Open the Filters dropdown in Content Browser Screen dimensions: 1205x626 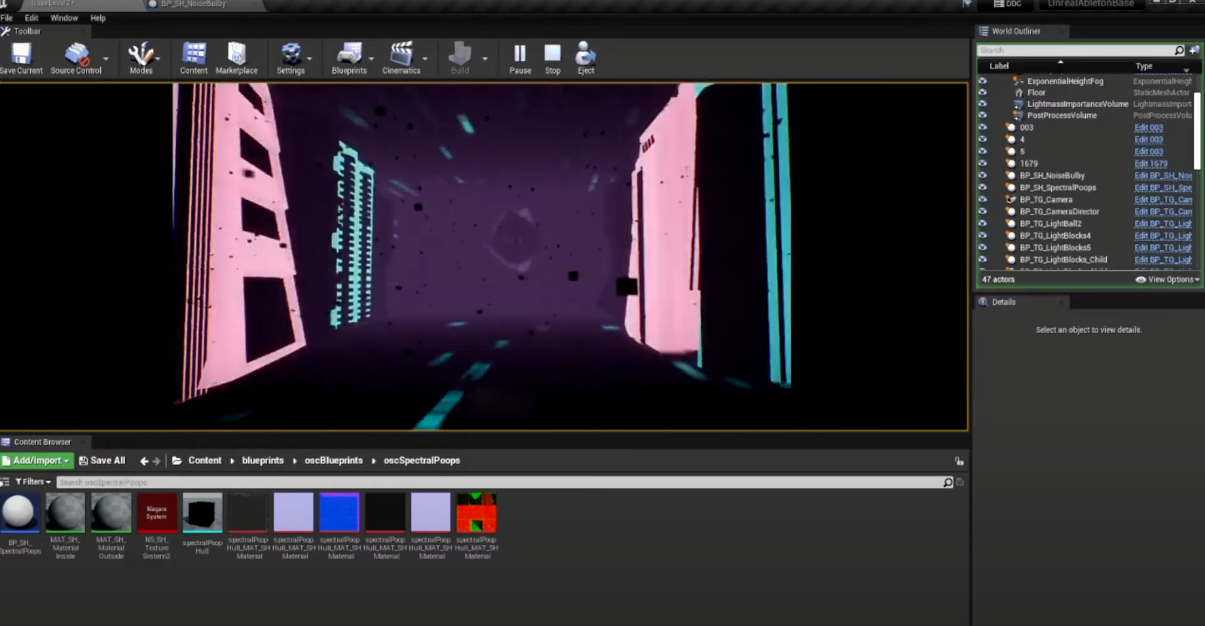point(33,482)
